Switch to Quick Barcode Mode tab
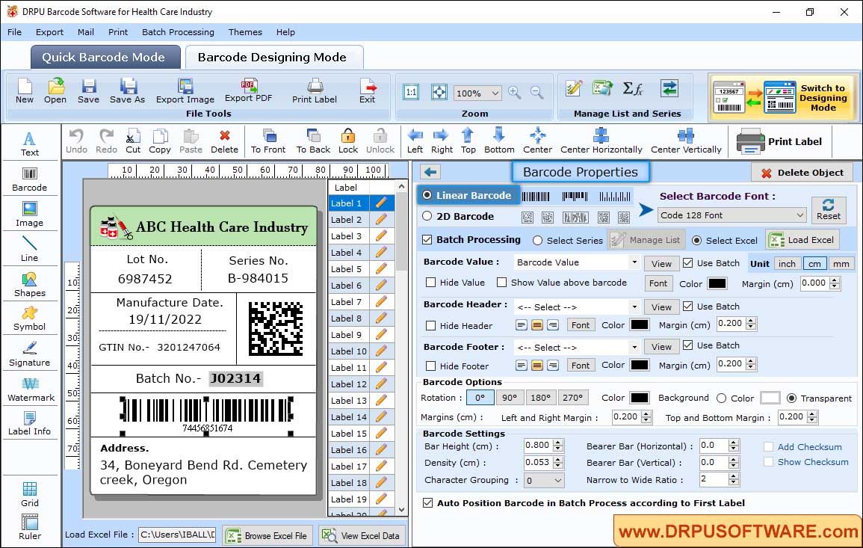This screenshot has width=863, height=548. 105,58
